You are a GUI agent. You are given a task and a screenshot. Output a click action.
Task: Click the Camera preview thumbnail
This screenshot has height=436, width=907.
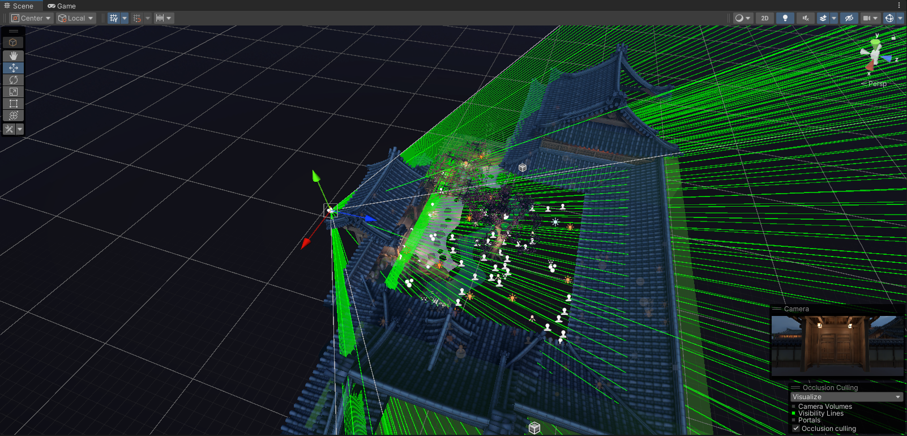(x=837, y=346)
